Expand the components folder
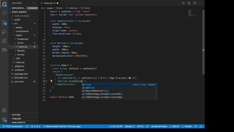234x132 pixels. coord(23,31)
